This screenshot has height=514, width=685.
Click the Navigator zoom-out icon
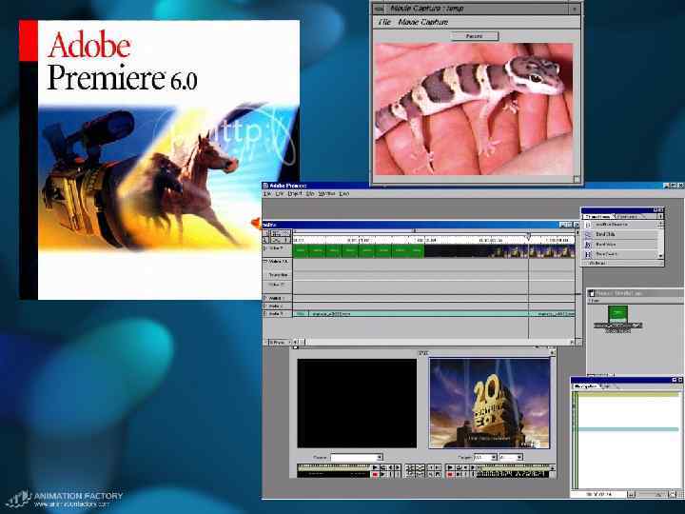click(x=631, y=494)
